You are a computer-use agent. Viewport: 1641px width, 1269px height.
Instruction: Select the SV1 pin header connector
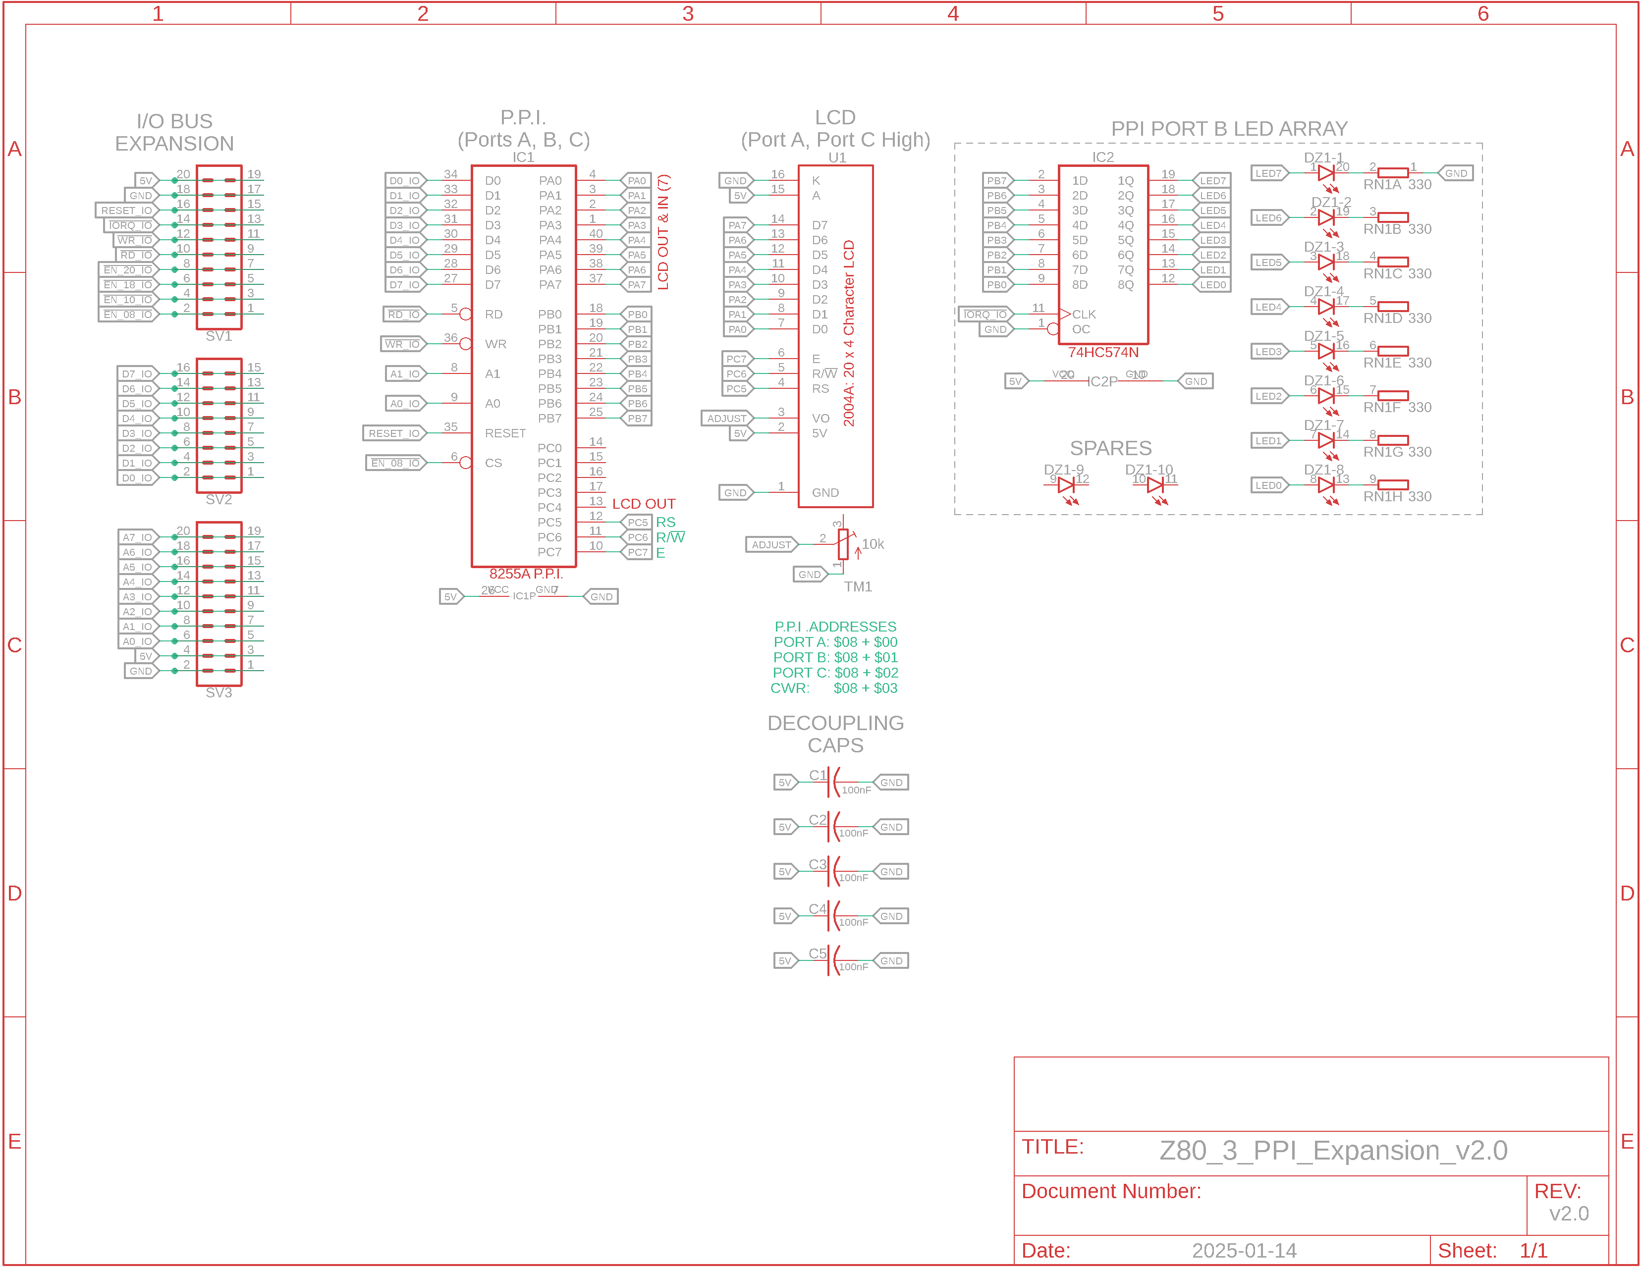(x=219, y=247)
